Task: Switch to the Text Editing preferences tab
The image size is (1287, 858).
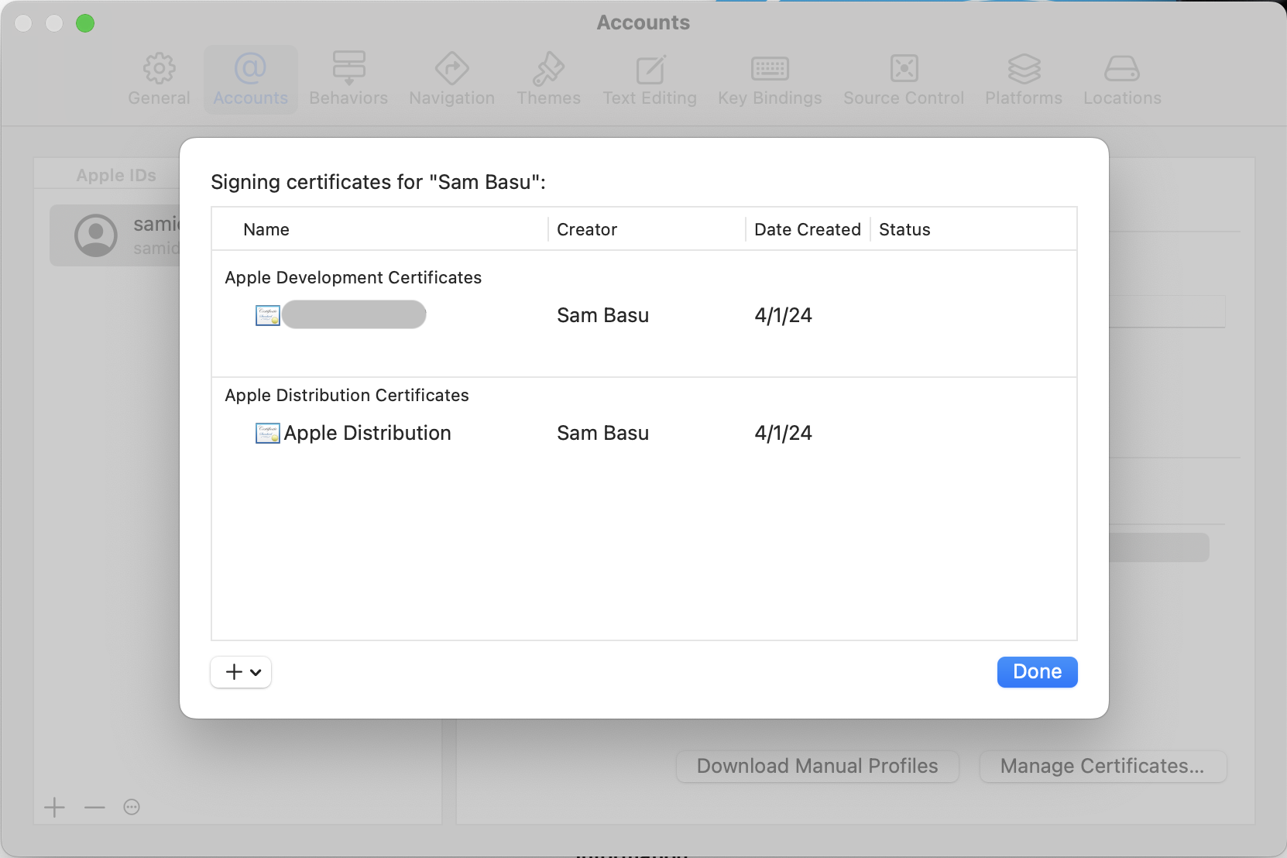Action: (650, 80)
